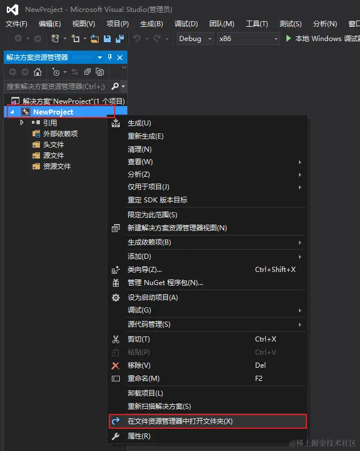Toggle the pin on Solution Explorer panel
Screen dimensions: 360x451
pyautogui.click(x=110, y=57)
